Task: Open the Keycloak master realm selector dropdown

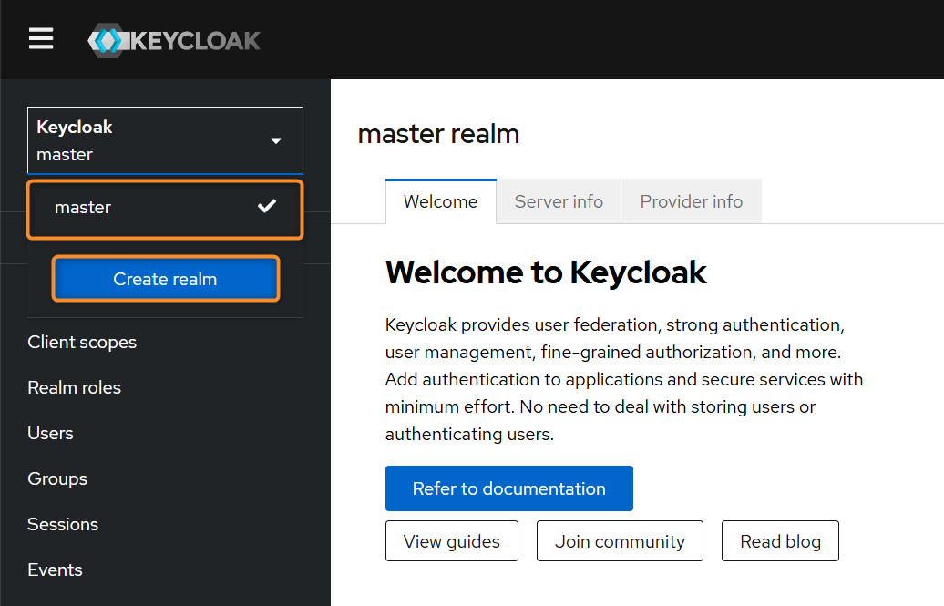Action: (165, 140)
